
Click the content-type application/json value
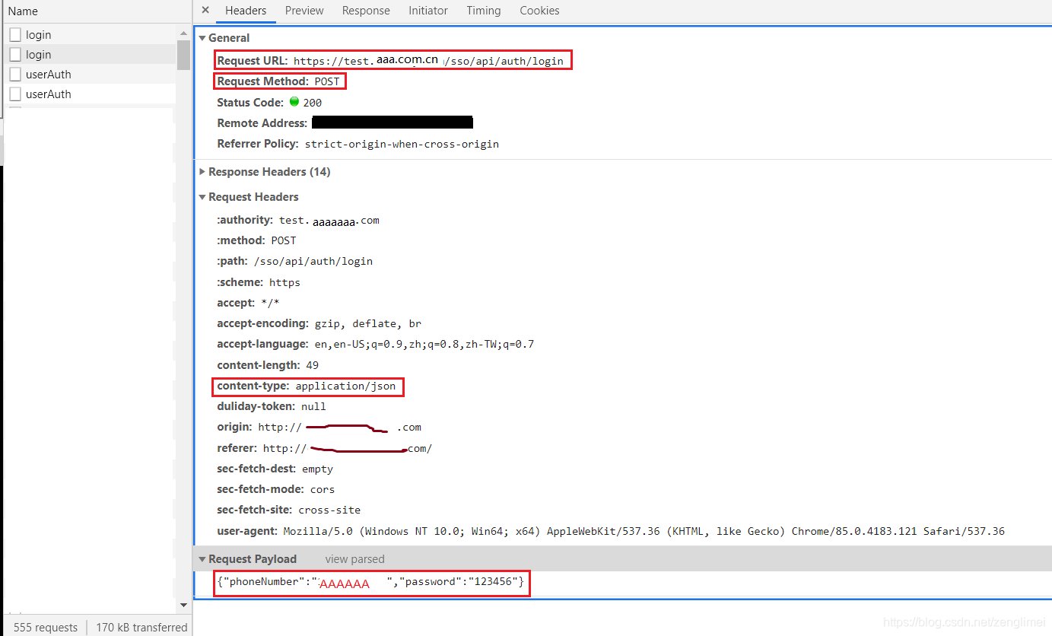click(x=346, y=386)
